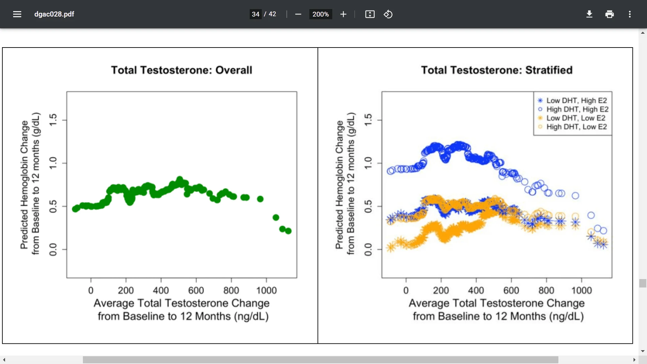Click the horizontal scrollbar thumb
Image resolution: width=647 pixels, height=364 pixels.
pyautogui.click(x=320, y=360)
